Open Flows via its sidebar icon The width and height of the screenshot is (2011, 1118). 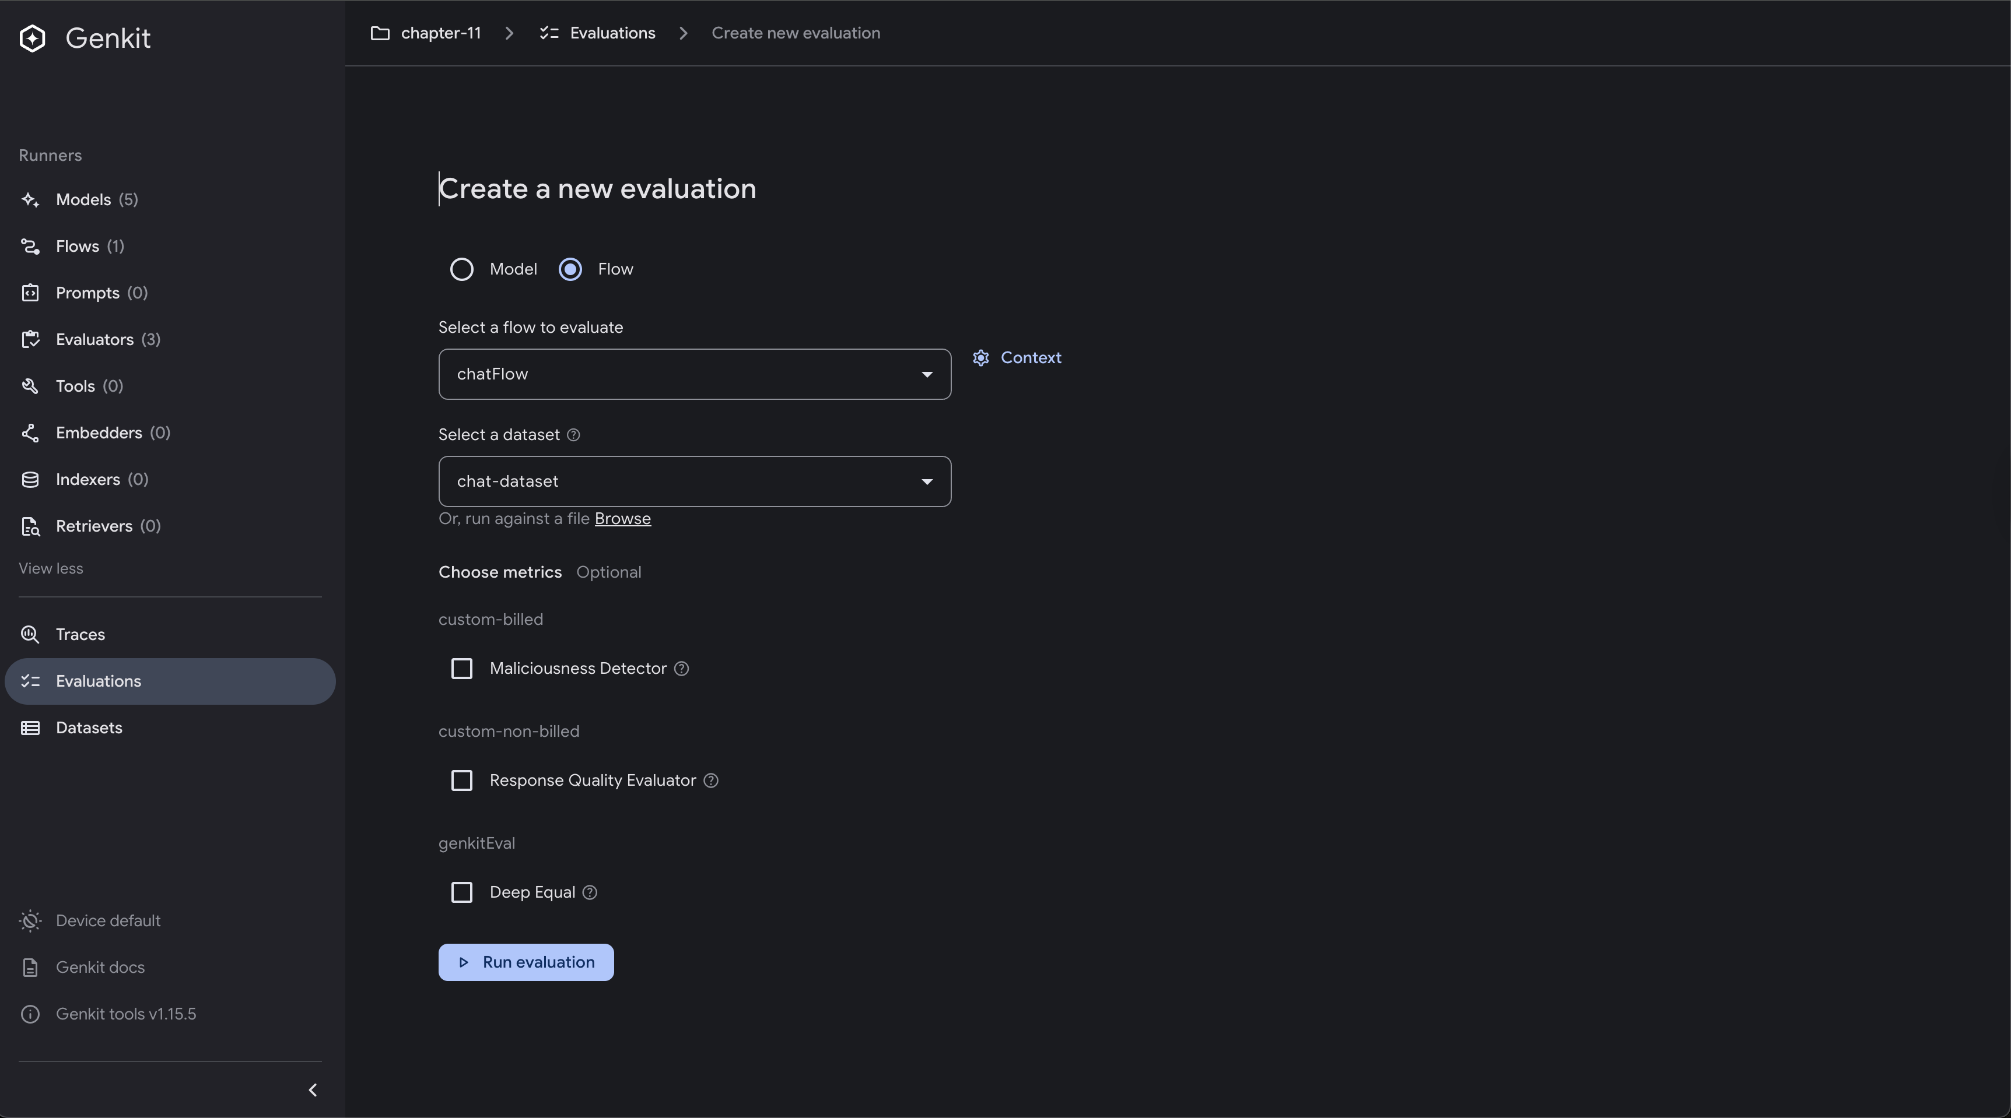point(30,247)
